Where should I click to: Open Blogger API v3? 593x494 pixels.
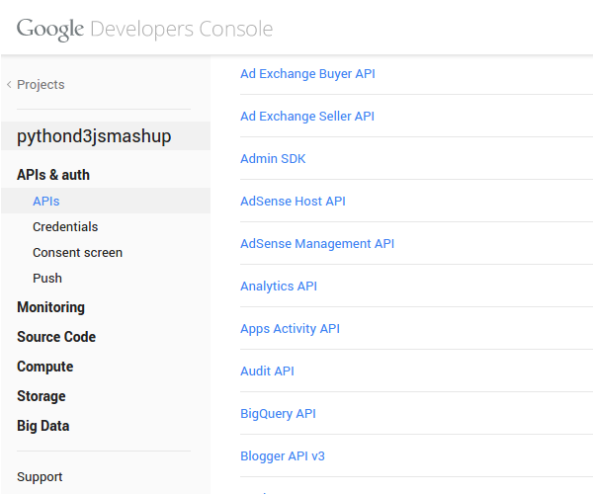point(282,456)
